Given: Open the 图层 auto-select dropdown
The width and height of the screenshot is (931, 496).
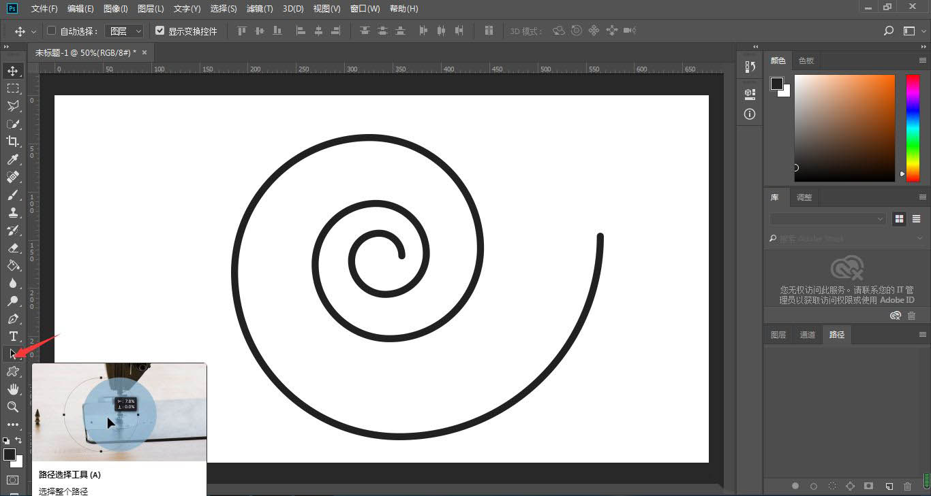Looking at the screenshot, I should (125, 31).
